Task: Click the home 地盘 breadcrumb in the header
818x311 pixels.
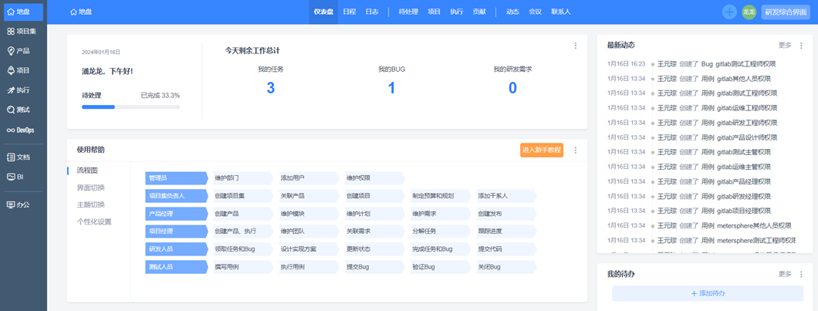Action: click(81, 12)
